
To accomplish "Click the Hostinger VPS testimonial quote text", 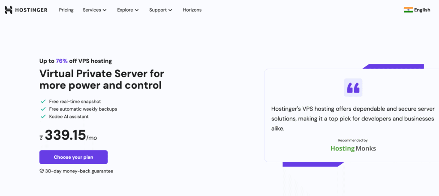I will coord(353,119).
